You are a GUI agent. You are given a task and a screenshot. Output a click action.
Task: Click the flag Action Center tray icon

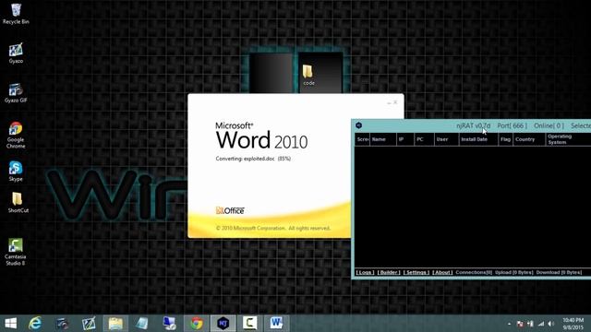520,324
